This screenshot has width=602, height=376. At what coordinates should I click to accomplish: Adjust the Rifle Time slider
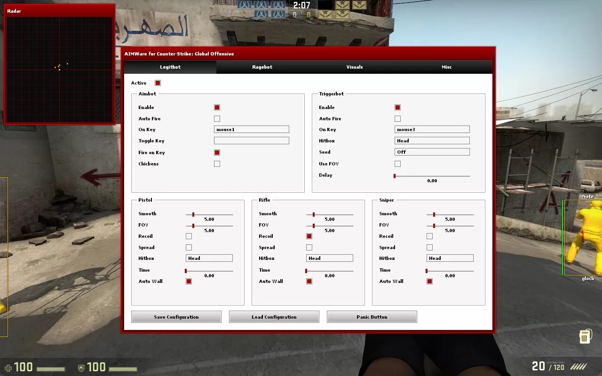click(330, 271)
